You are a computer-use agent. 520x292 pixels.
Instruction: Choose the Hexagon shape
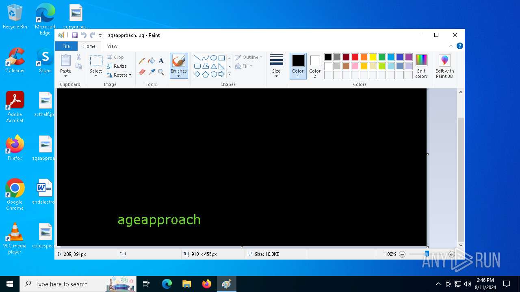click(213, 74)
